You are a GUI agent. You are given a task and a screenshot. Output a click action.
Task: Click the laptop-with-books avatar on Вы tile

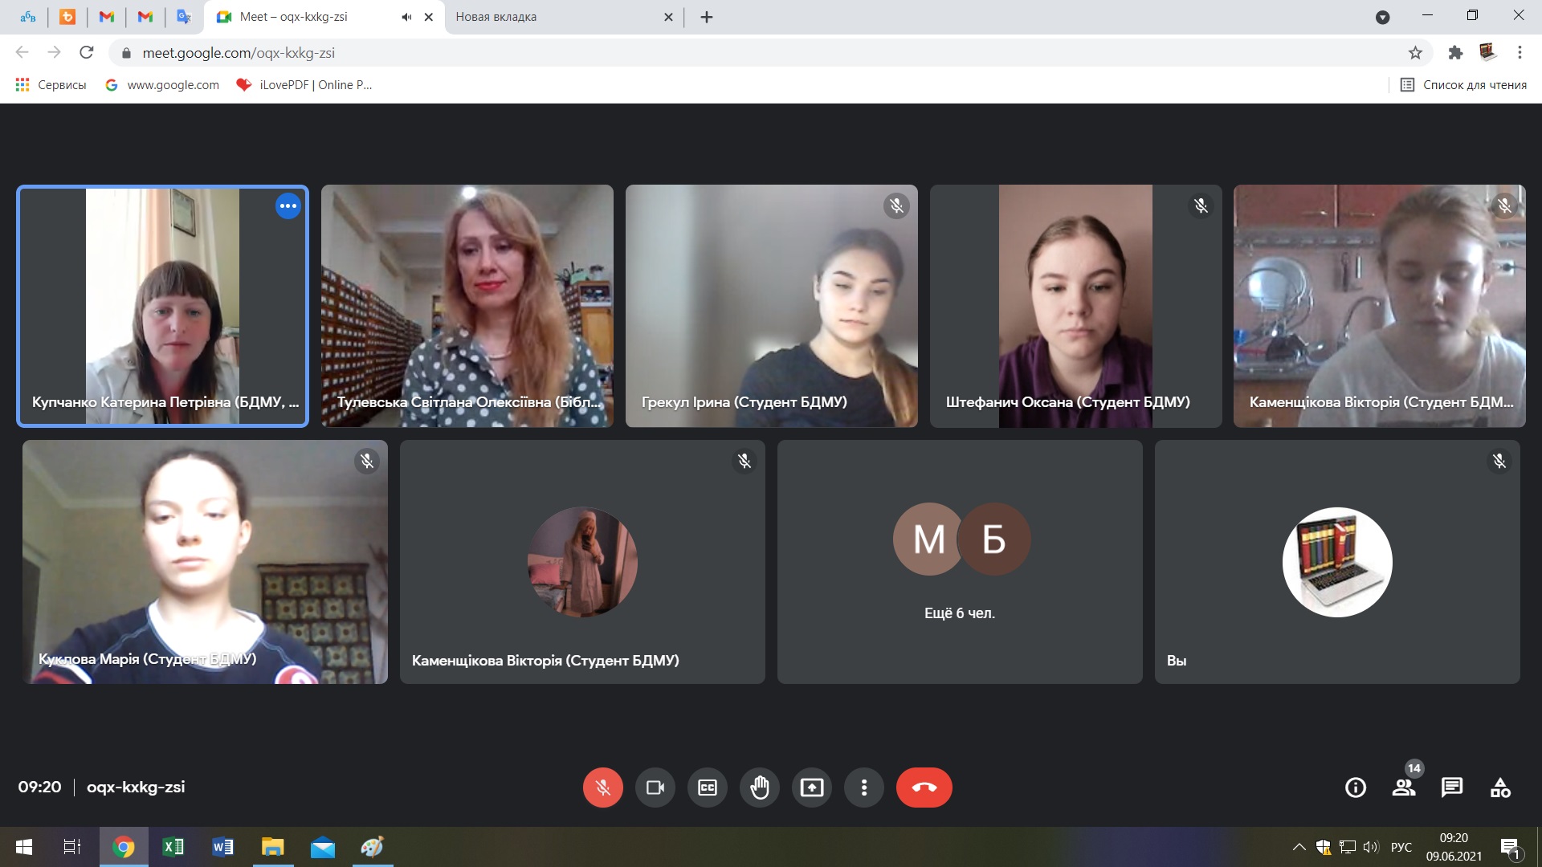pos(1337,562)
